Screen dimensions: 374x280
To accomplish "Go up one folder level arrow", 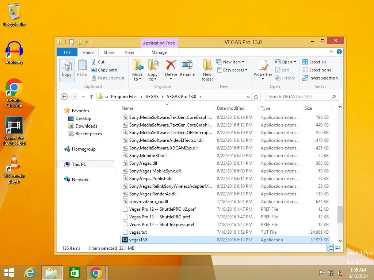I will point(92,97).
